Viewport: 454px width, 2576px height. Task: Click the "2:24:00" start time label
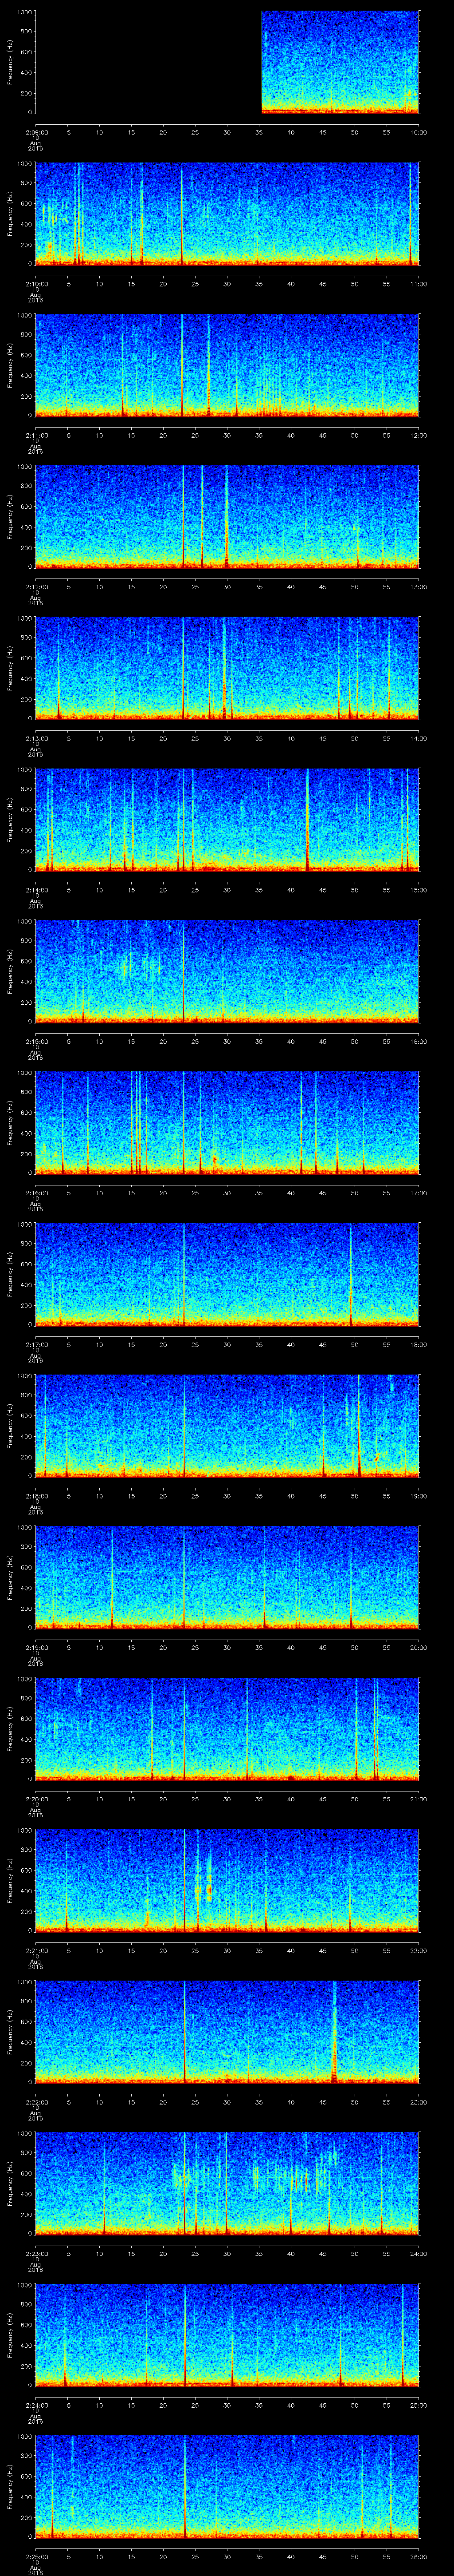click(x=36, y=2405)
